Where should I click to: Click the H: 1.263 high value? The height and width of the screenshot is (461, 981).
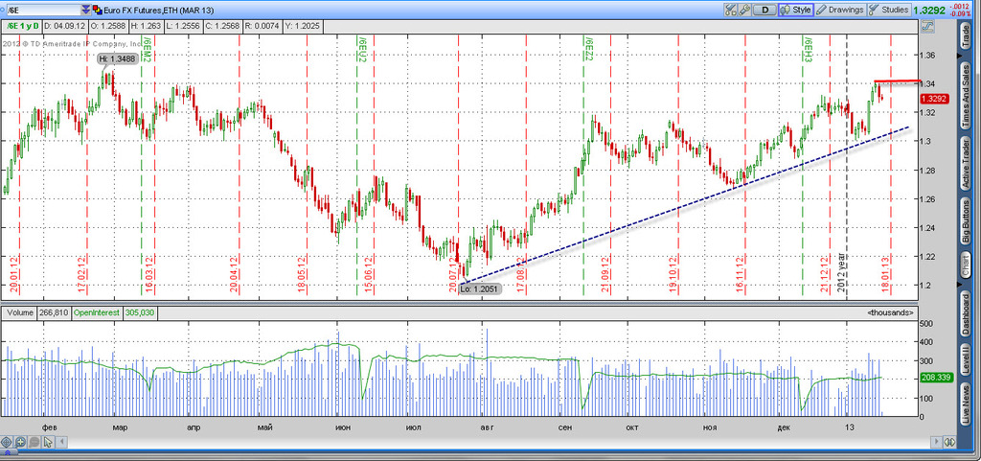click(146, 26)
